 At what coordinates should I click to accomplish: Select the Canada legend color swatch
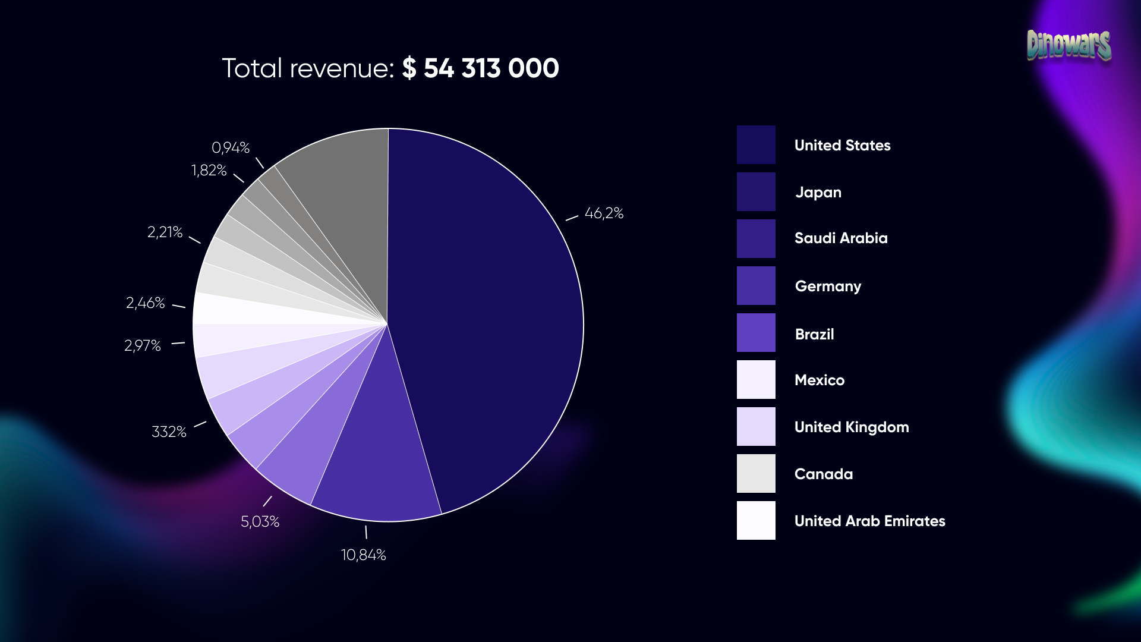pyautogui.click(x=756, y=473)
